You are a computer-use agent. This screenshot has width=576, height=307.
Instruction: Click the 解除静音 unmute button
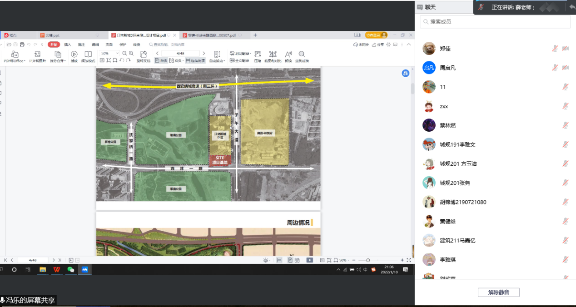tap(498, 292)
